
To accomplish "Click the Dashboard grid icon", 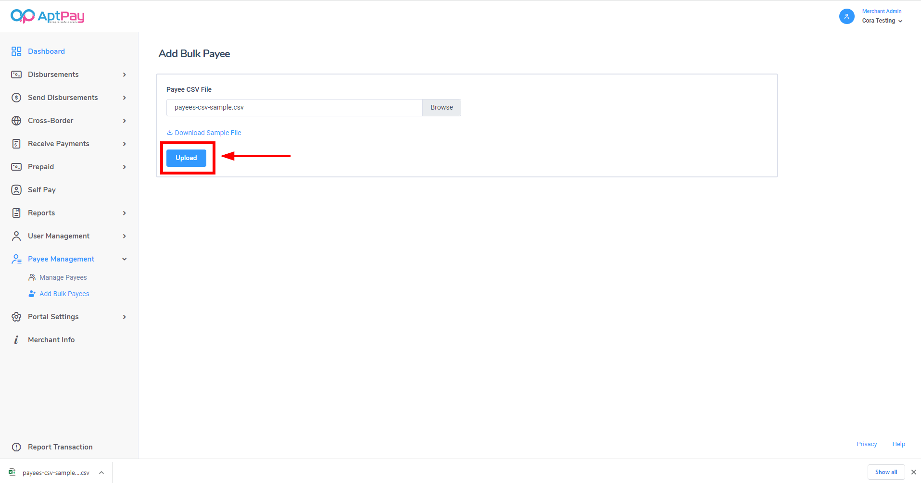I will [16, 51].
